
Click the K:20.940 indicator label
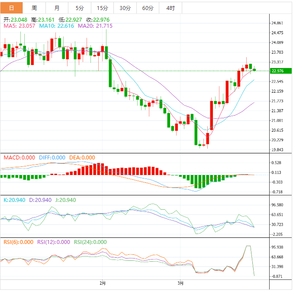click(x=14, y=200)
